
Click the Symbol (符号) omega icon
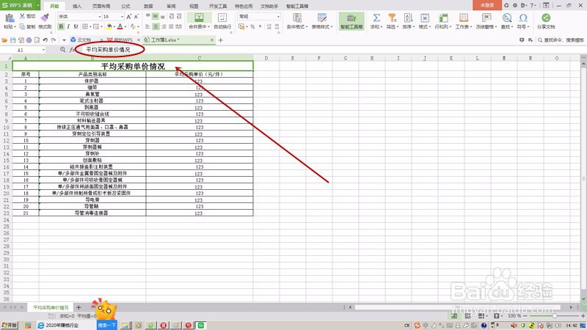pos(523,18)
